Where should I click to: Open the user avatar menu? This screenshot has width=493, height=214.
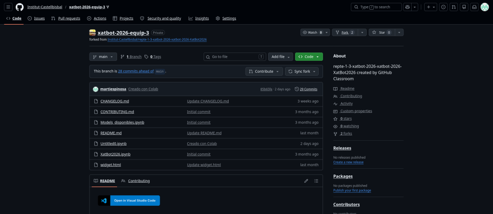point(485,7)
